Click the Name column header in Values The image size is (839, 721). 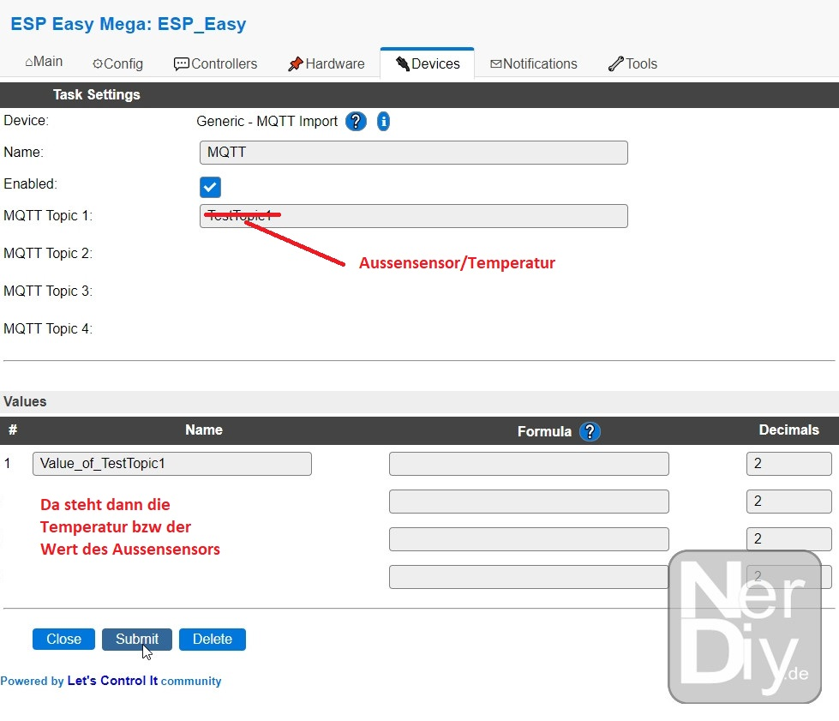(x=204, y=430)
